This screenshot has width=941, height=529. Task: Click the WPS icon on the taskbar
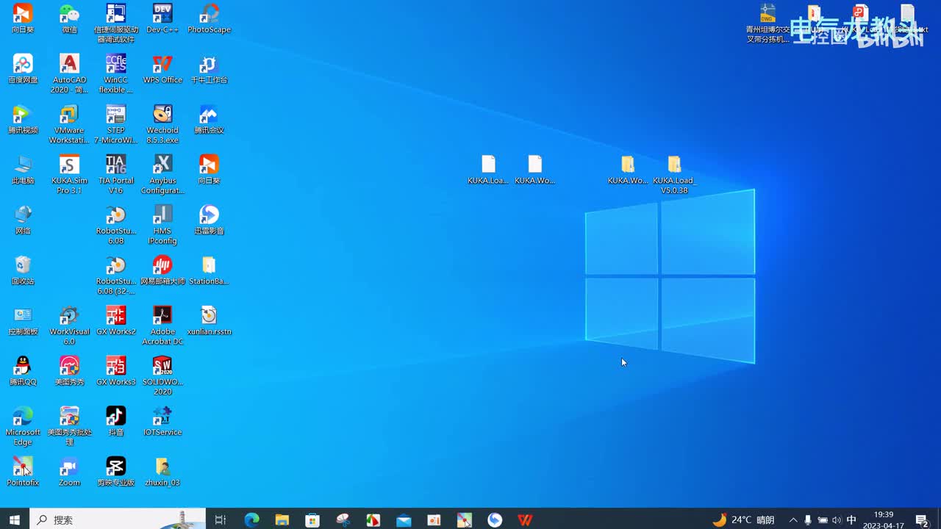525,519
